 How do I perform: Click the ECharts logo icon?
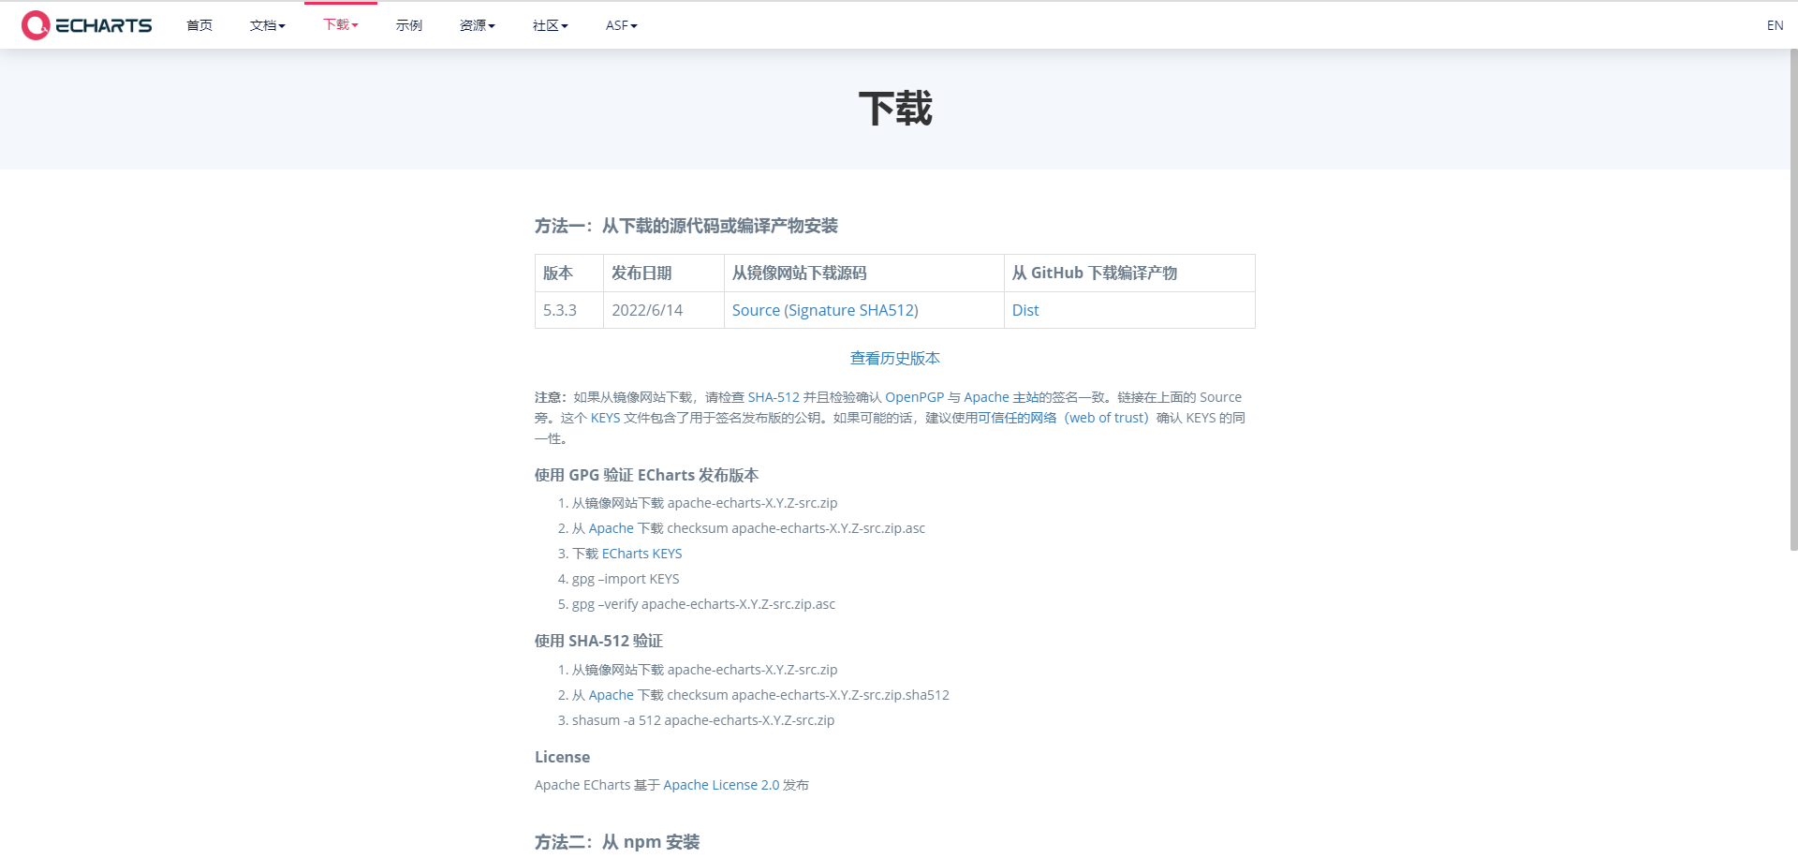click(36, 24)
